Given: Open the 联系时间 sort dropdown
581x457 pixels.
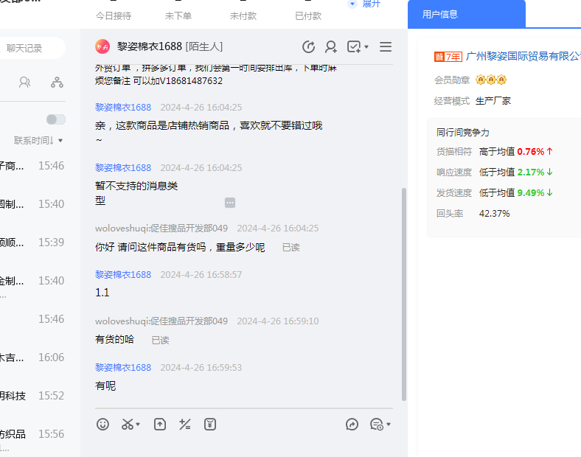Looking at the screenshot, I should 38,140.
